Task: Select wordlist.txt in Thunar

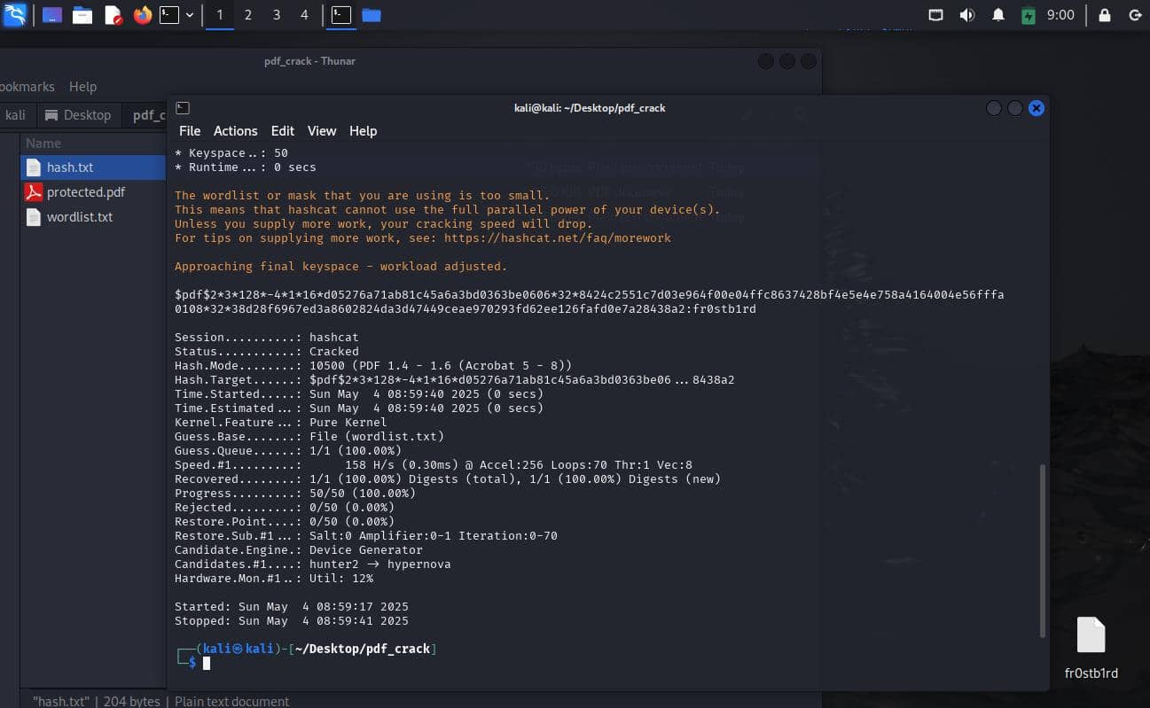Action: [79, 217]
